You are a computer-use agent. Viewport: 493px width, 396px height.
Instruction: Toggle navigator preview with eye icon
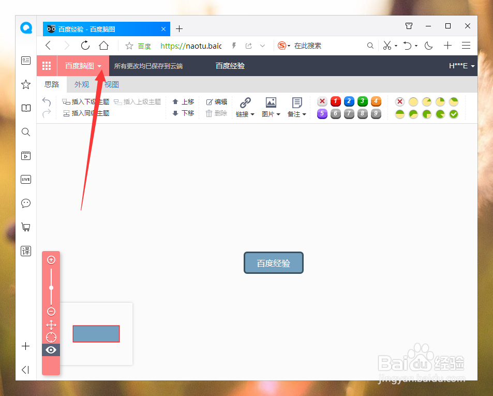tap(51, 350)
